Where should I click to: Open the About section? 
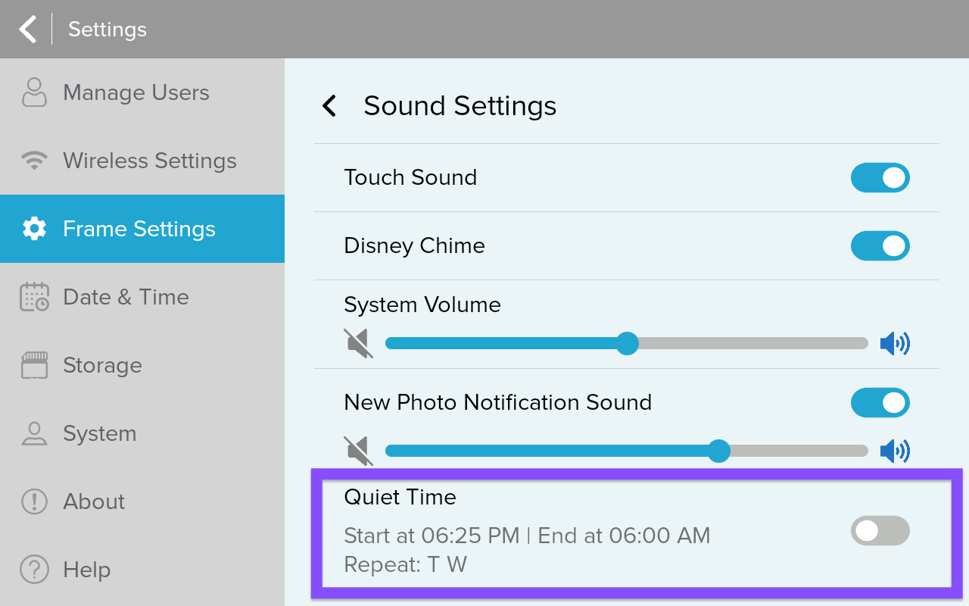[94, 501]
